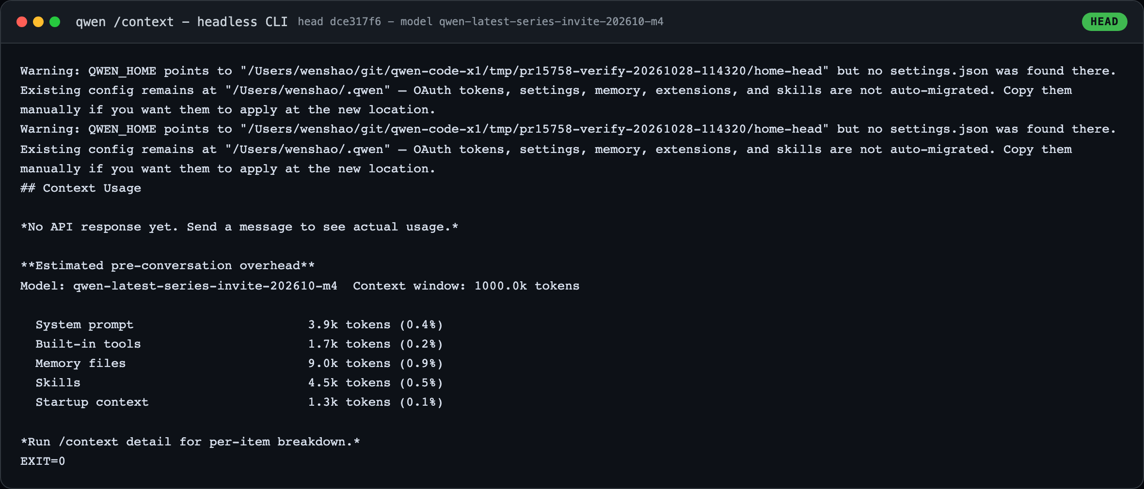Screen dimensions: 1144x489
Task: Click the 'Built-in tools' row label
Action: (88, 344)
